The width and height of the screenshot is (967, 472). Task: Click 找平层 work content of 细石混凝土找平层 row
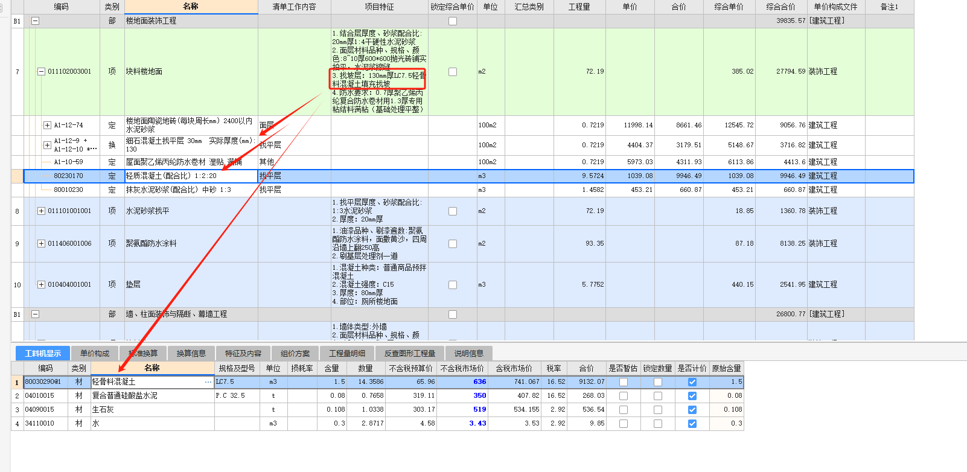[x=295, y=145]
